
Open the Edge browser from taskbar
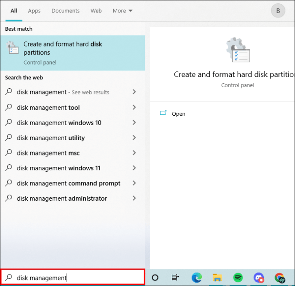197,277
